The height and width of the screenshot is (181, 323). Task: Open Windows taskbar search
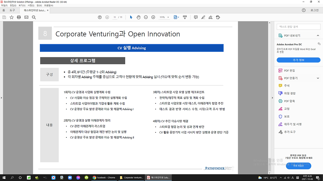[x=12, y=177]
